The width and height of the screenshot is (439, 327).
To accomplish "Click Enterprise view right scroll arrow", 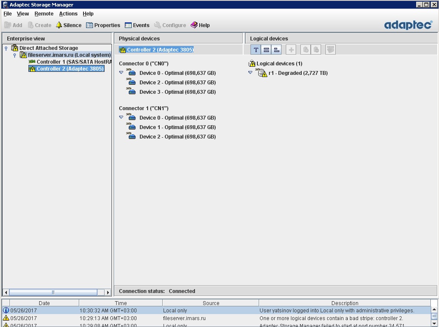I will [x=108, y=292].
